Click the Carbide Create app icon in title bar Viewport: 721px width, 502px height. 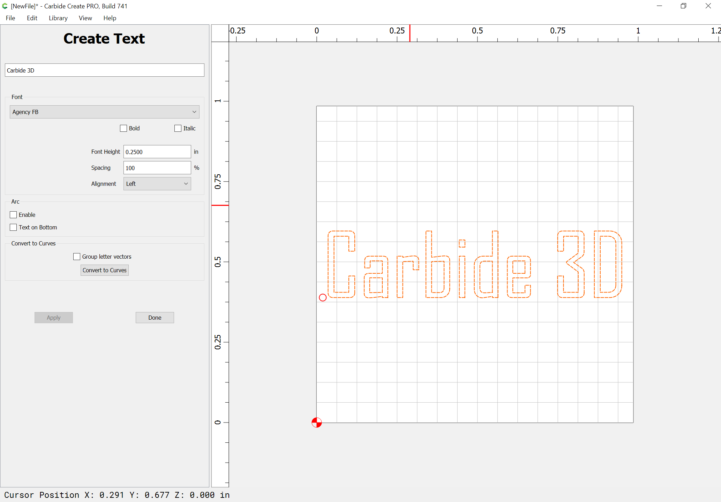tap(5, 6)
